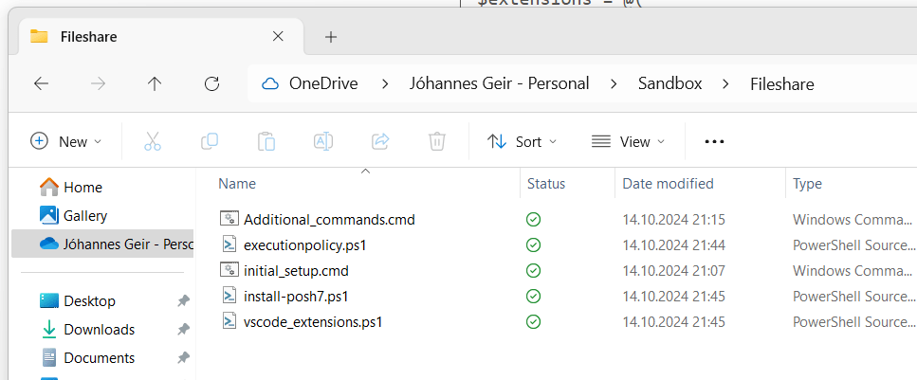Navigate back with the back arrow
Viewport: 917px width, 380px height.
[x=41, y=83]
